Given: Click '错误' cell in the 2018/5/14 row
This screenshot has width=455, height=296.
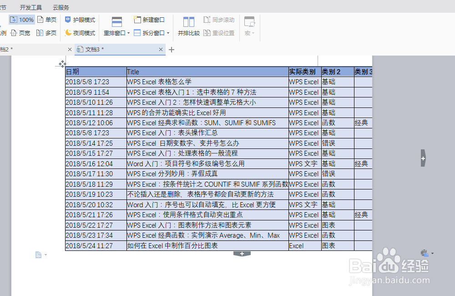Looking at the screenshot, I should (x=338, y=143).
